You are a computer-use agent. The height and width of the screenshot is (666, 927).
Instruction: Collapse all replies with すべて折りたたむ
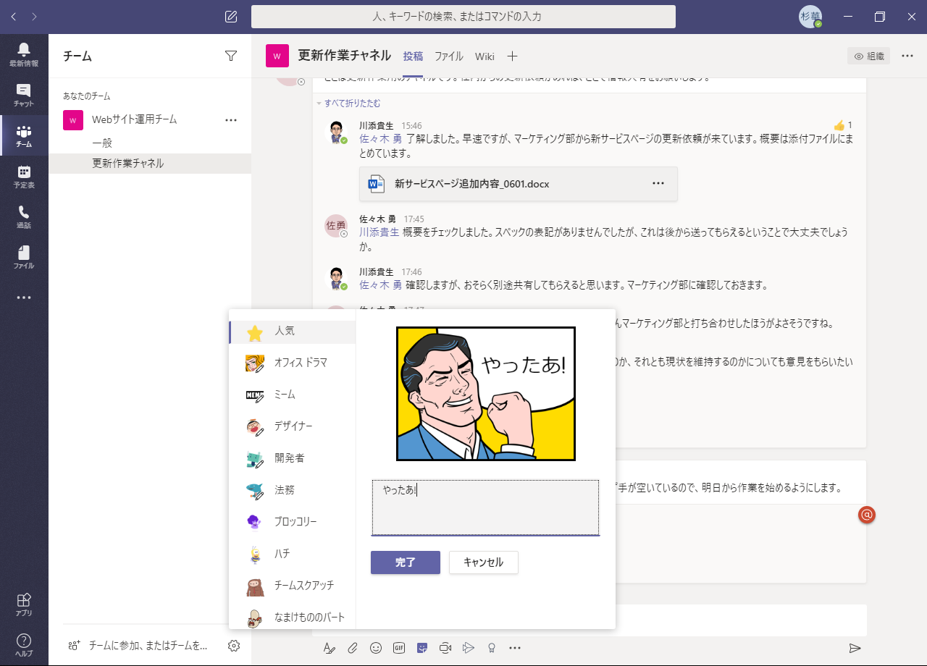(352, 104)
